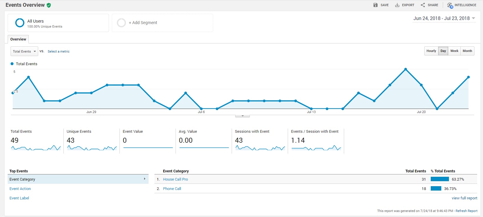
Task: Open the House Call Pro category
Action: (x=175, y=179)
